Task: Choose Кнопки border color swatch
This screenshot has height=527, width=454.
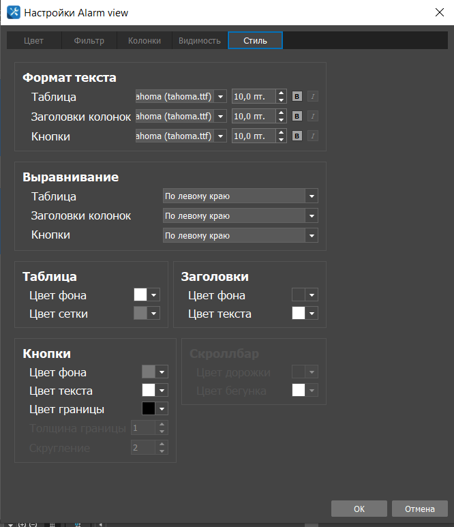Action: [148, 409]
